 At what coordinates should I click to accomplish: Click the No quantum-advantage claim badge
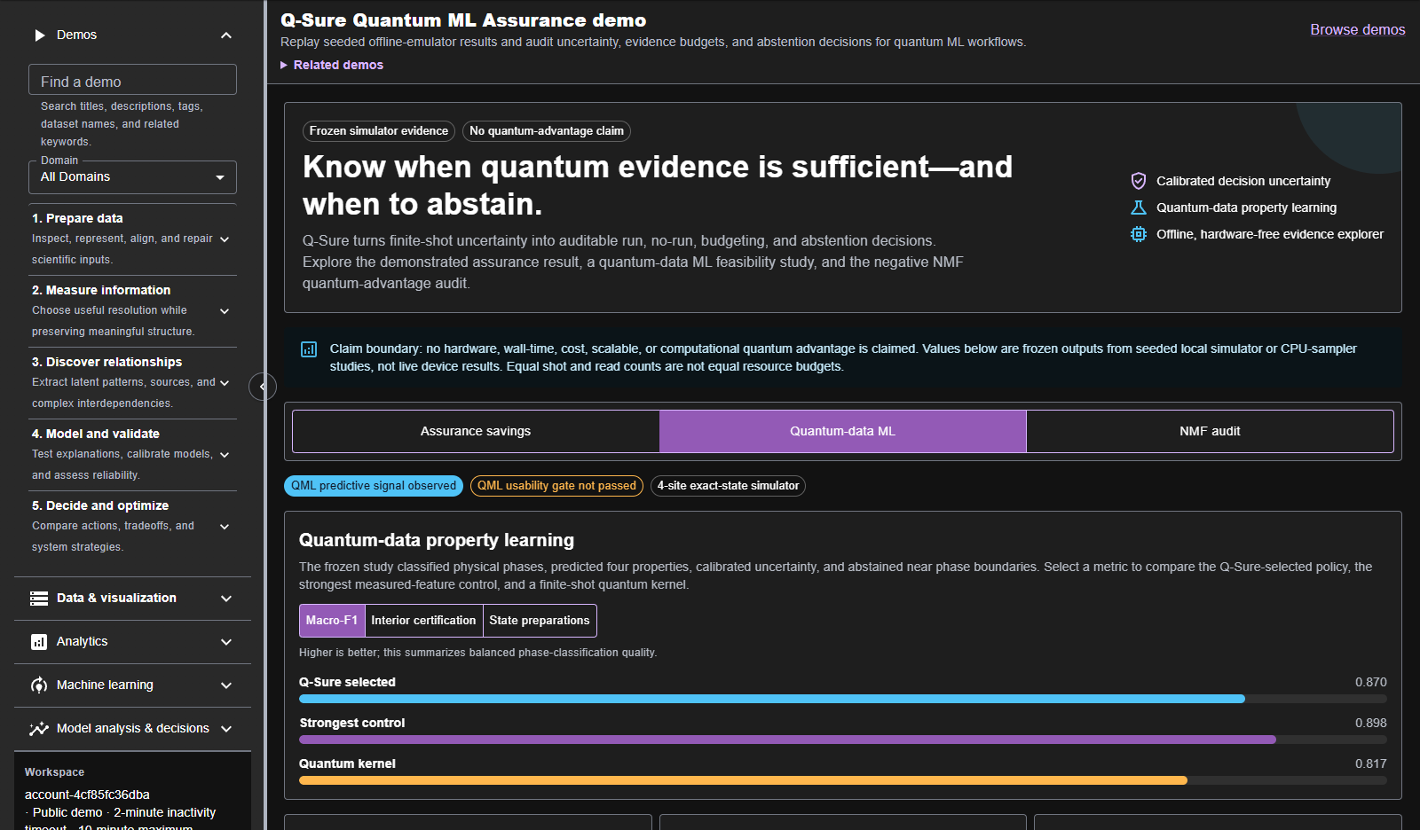tap(547, 131)
